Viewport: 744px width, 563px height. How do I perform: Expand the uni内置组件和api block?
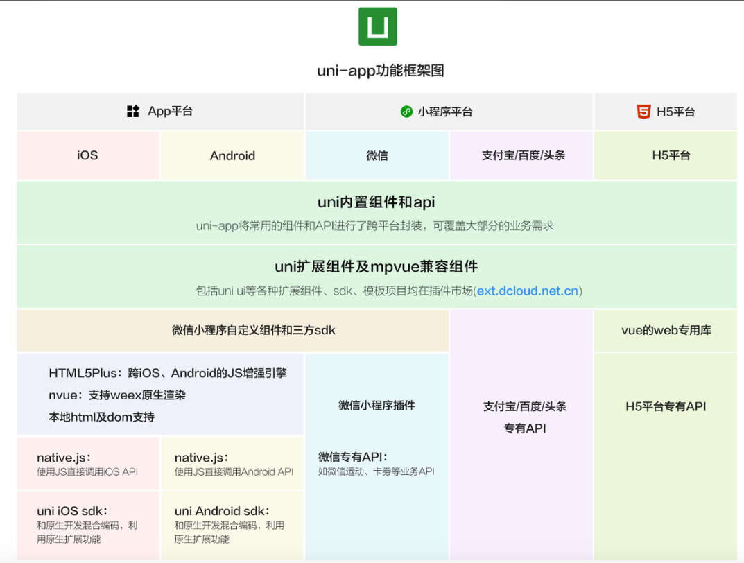[377, 211]
